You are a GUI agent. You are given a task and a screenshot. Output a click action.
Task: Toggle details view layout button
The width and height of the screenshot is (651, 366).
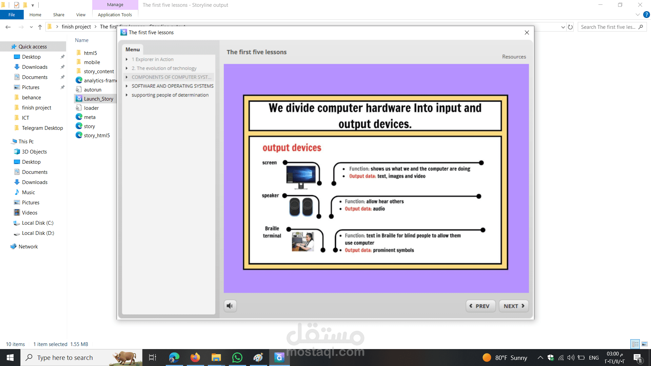tap(635, 344)
